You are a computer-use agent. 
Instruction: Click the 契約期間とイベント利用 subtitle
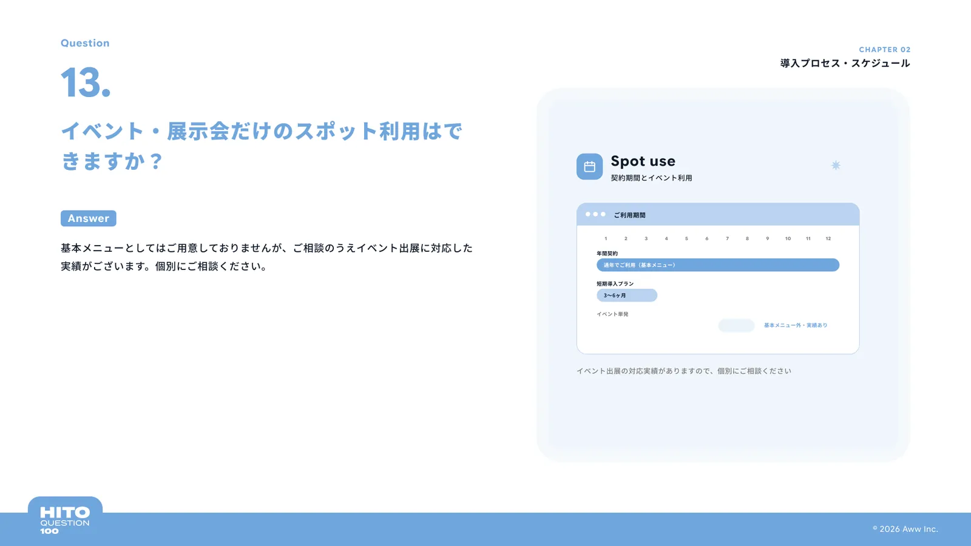[x=651, y=178]
